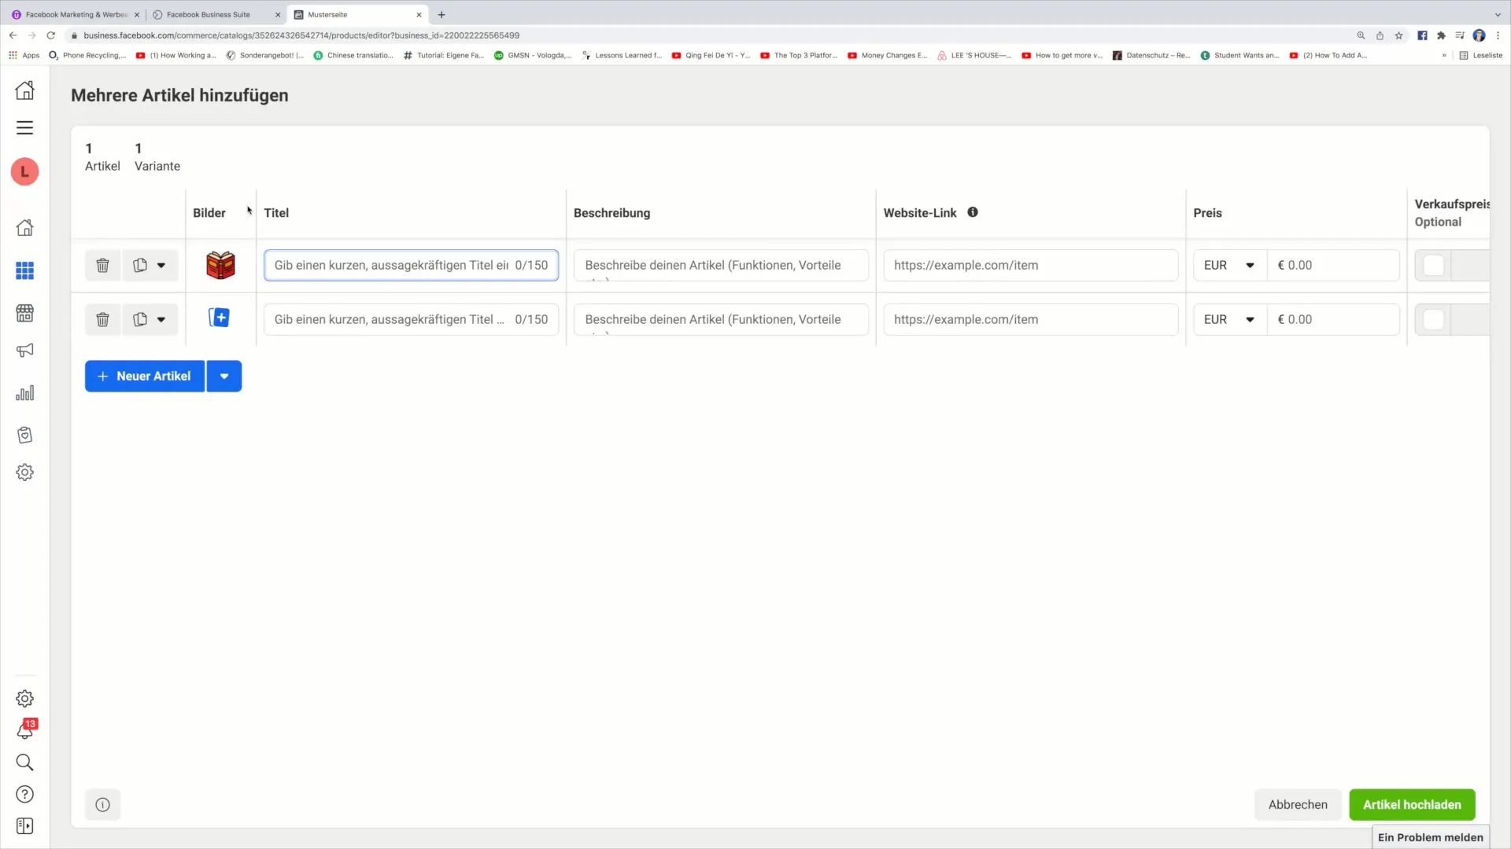Select the Musterseite browser tab

pyautogui.click(x=358, y=14)
